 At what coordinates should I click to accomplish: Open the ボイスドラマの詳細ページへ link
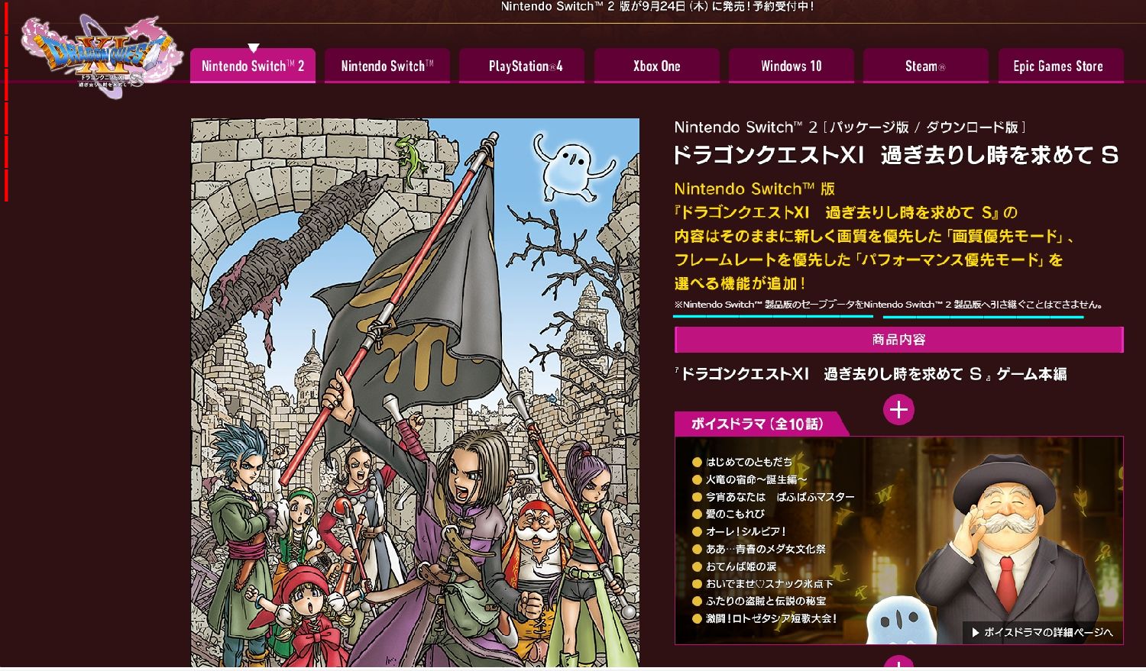pos(1043,632)
